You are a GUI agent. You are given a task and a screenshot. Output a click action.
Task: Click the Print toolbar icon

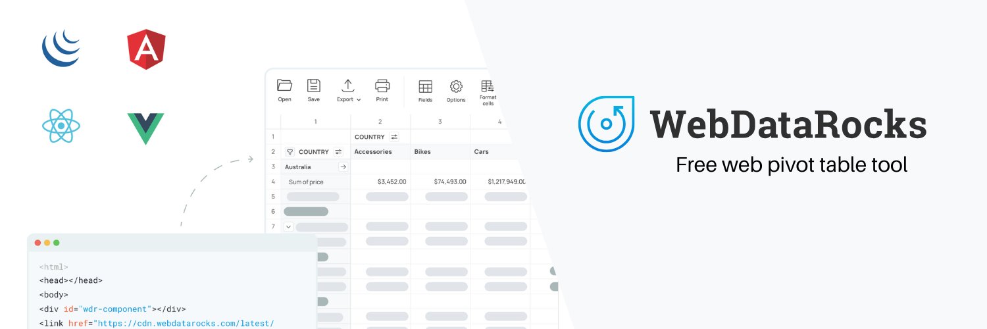[x=382, y=85]
